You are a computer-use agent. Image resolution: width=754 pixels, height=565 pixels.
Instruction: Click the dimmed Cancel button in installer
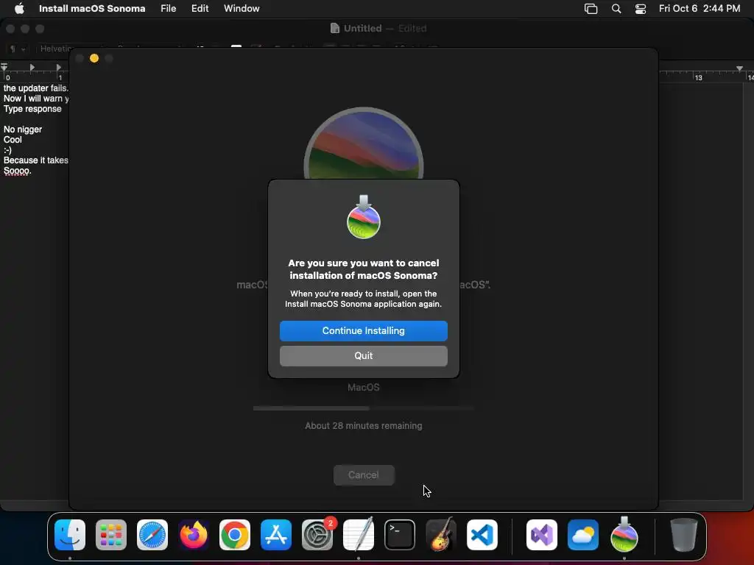click(364, 475)
